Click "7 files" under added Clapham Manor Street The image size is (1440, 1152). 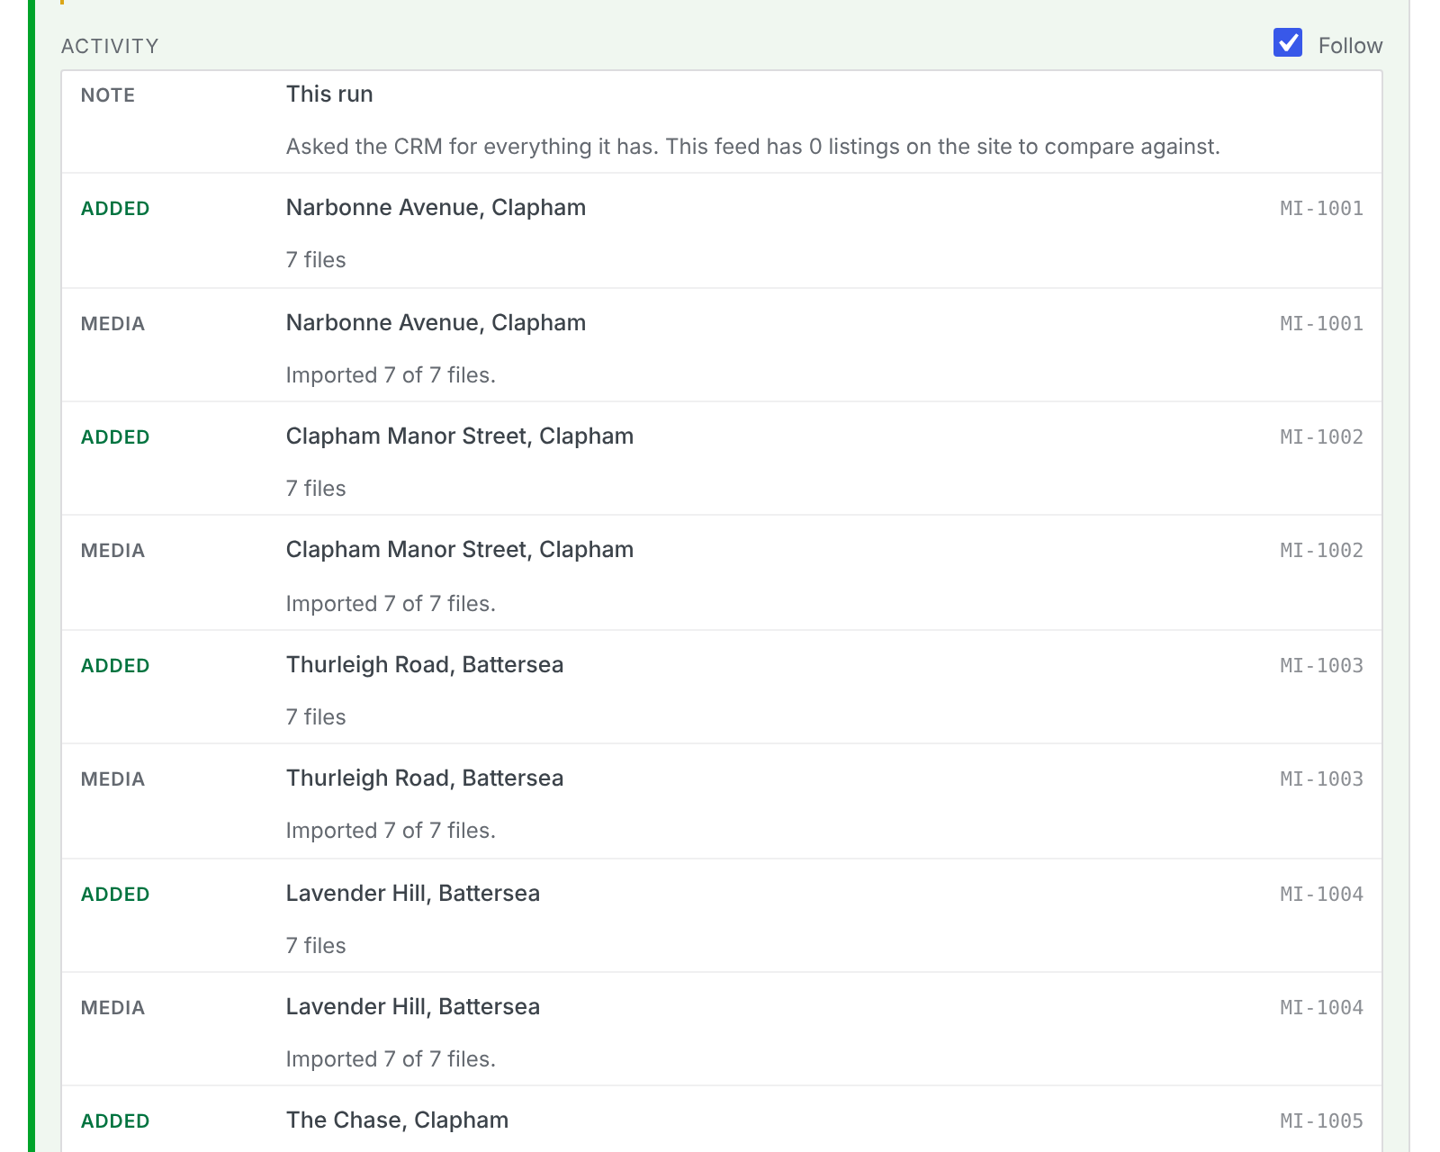pyautogui.click(x=316, y=489)
